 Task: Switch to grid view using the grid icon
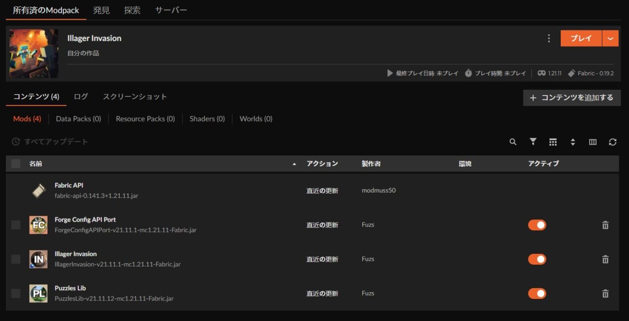click(553, 142)
